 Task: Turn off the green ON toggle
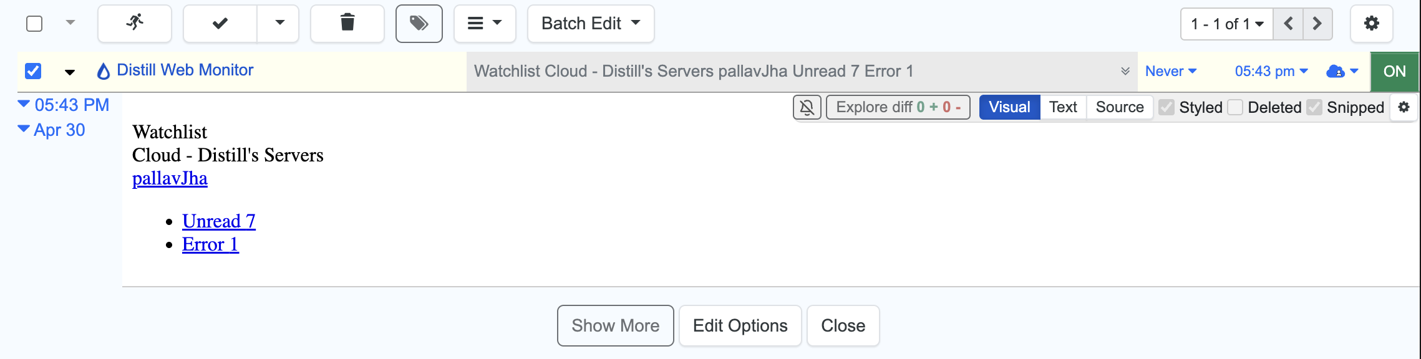coord(1394,71)
